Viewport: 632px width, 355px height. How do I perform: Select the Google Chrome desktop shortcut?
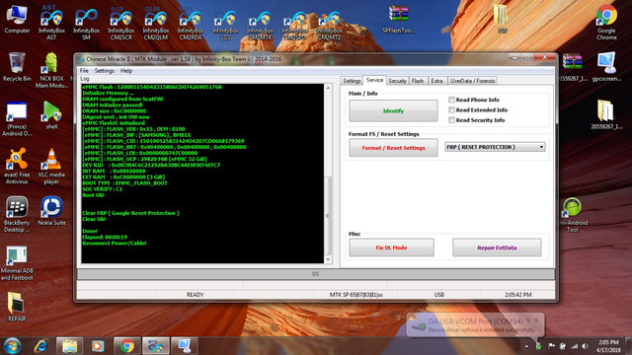tap(606, 23)
